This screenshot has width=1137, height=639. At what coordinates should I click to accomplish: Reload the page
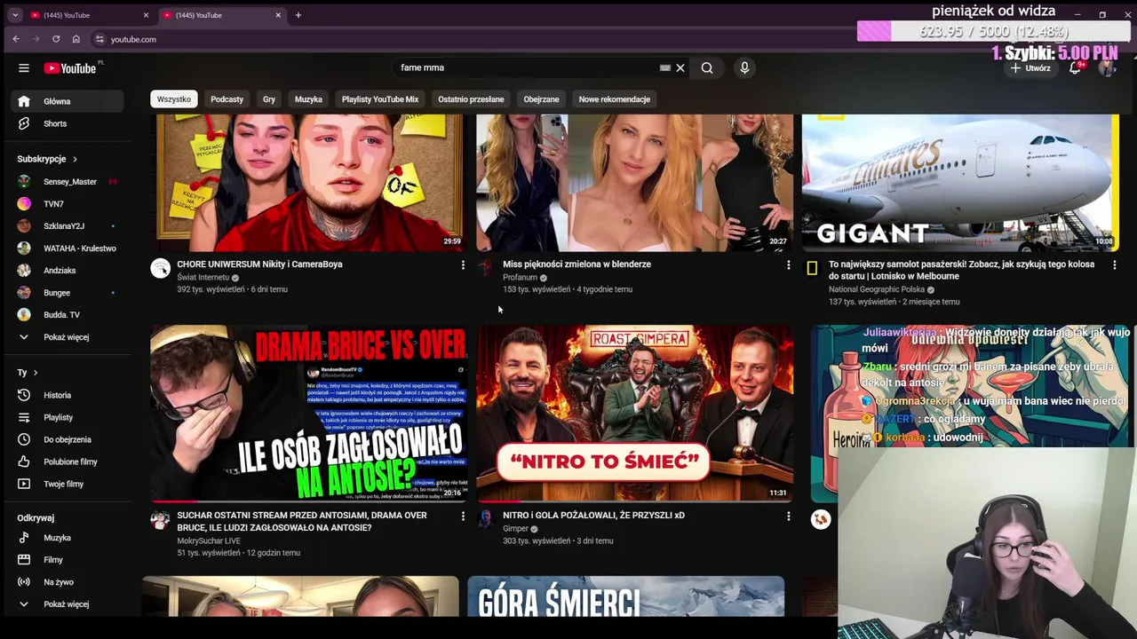click(x=56, y=39)
